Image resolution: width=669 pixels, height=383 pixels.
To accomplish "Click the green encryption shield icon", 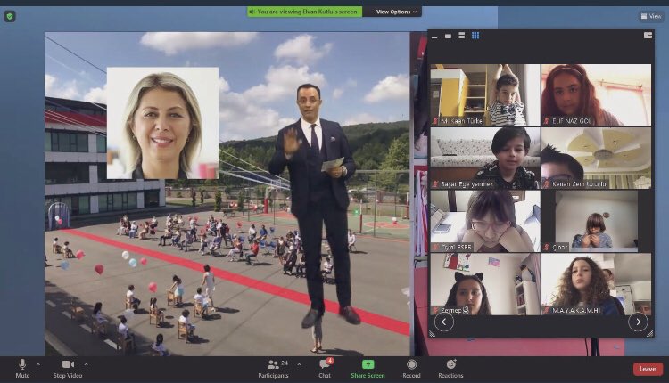I will point(10,16).
